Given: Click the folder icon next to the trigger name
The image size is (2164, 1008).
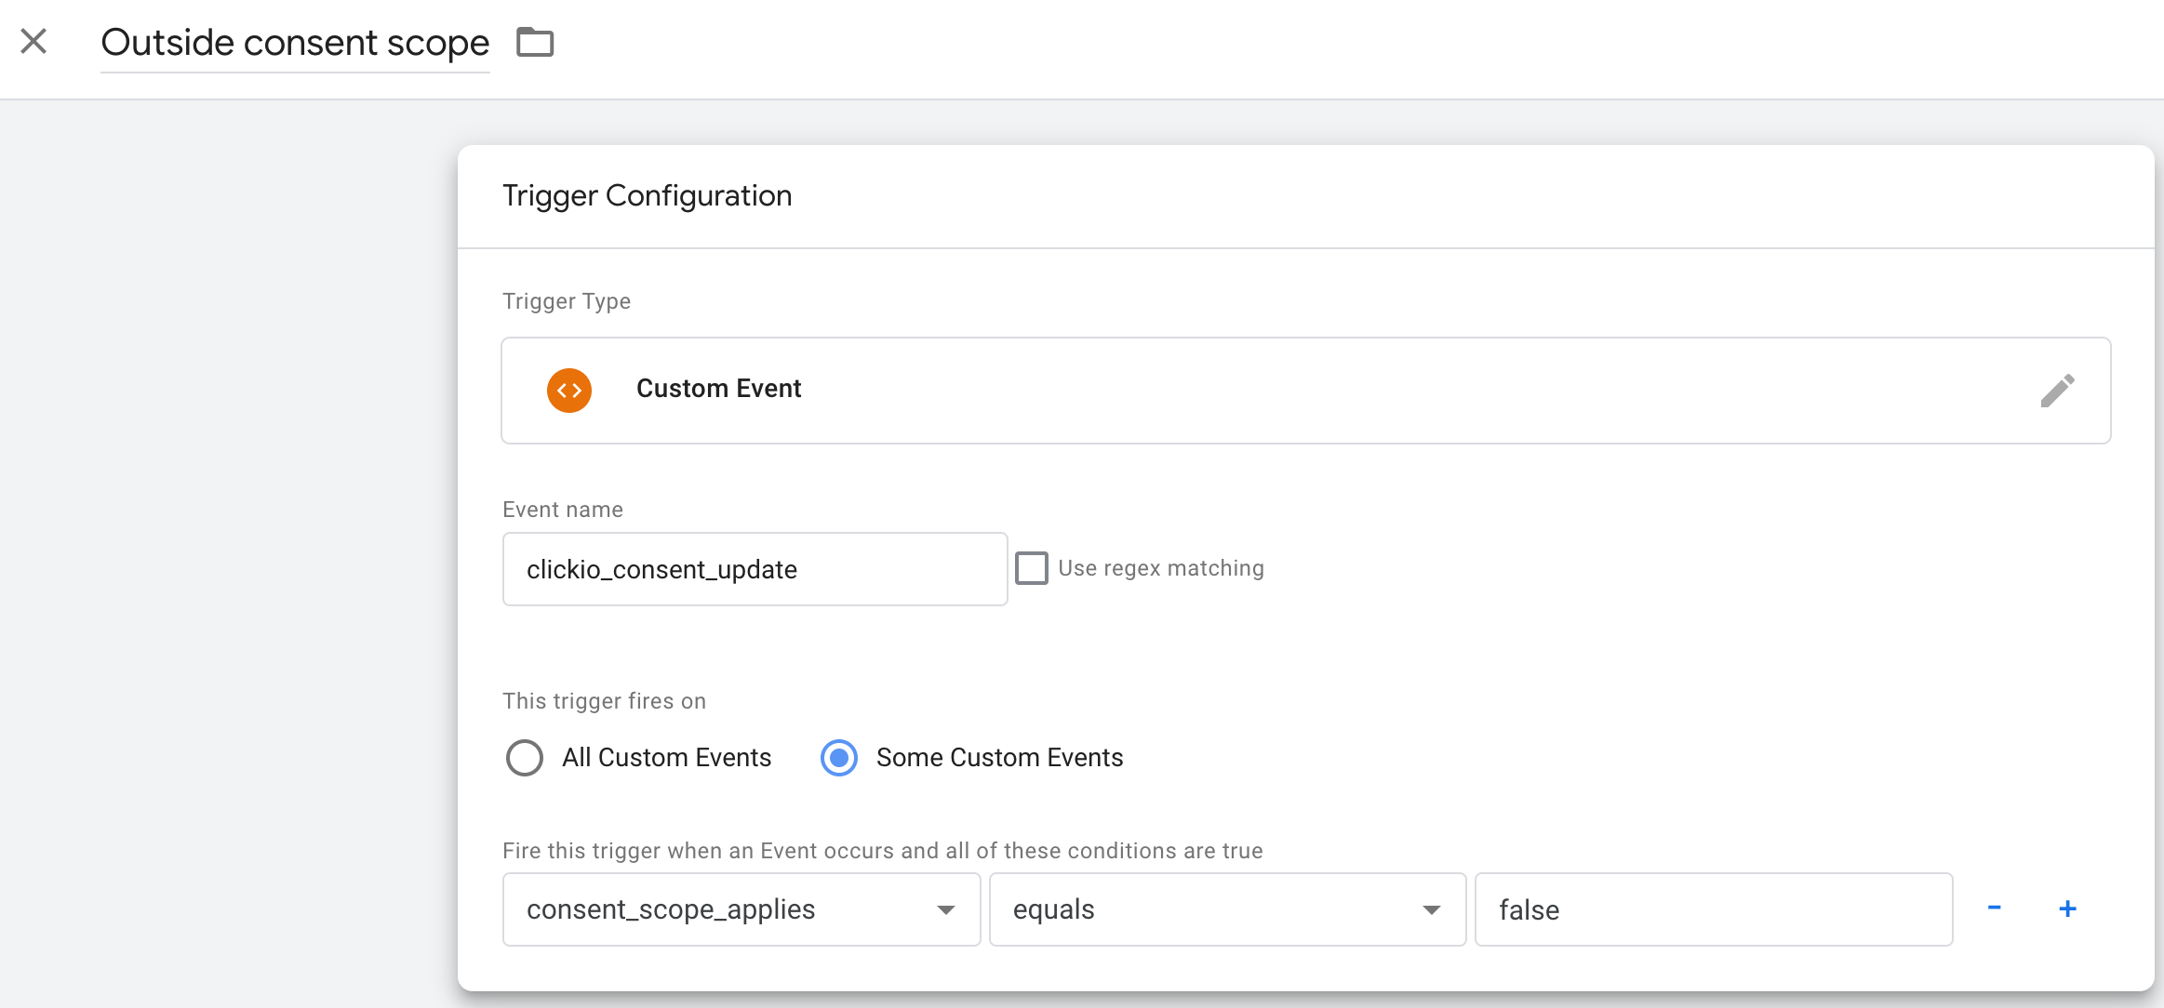Looking at the screenshot, I should click(x=535, y=42).
